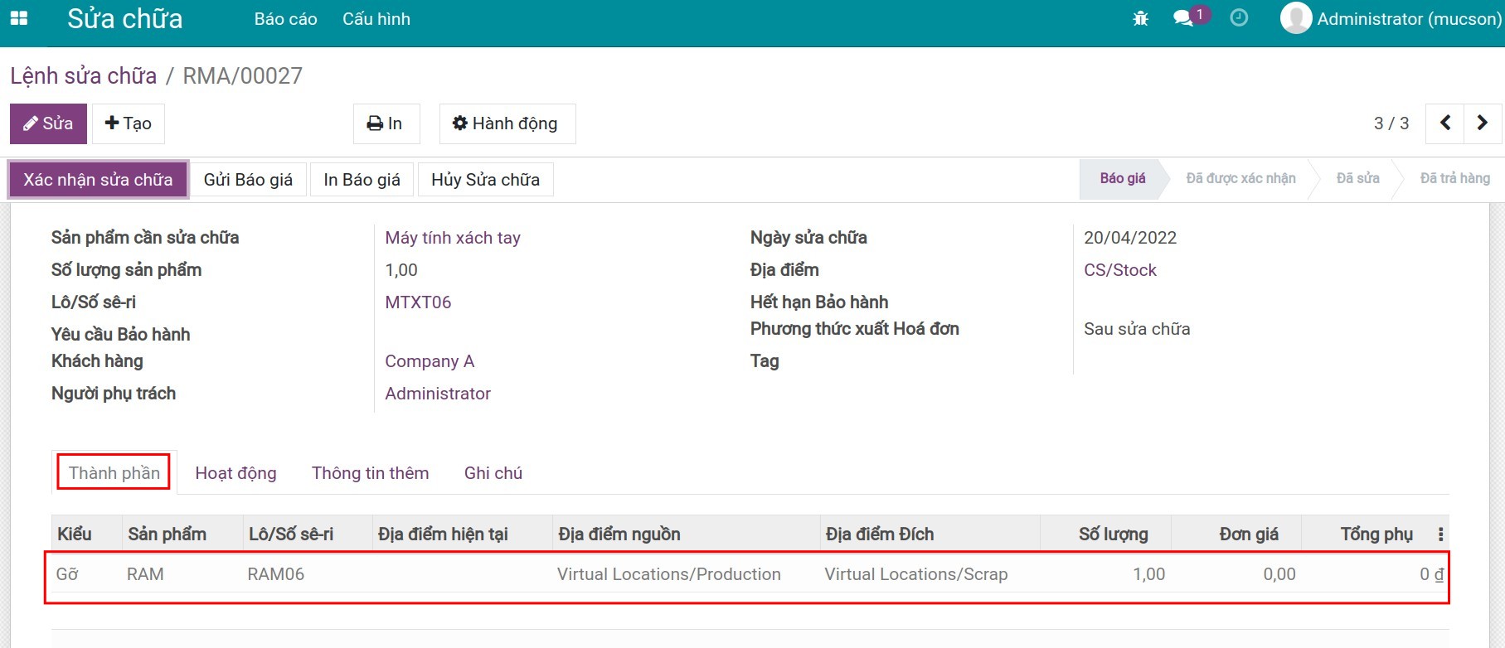Switch to the Thông tin thêm tab
This screenshot has width=1505, height=648.
click(370, 473)
